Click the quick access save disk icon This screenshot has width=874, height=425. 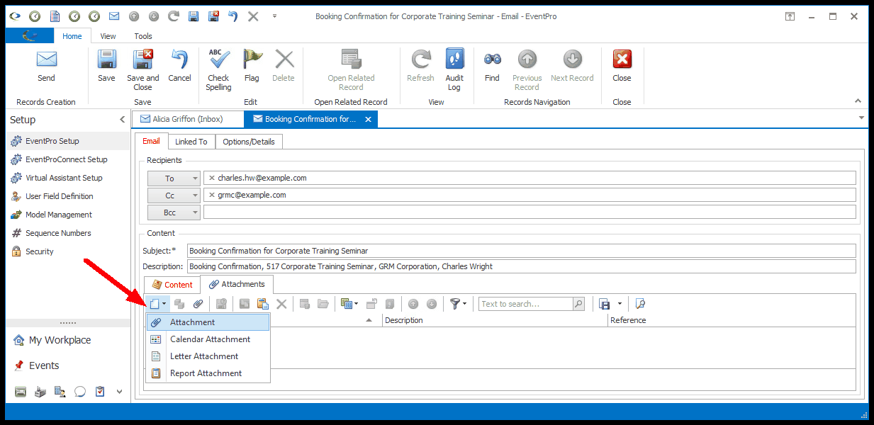coord(194,16)
